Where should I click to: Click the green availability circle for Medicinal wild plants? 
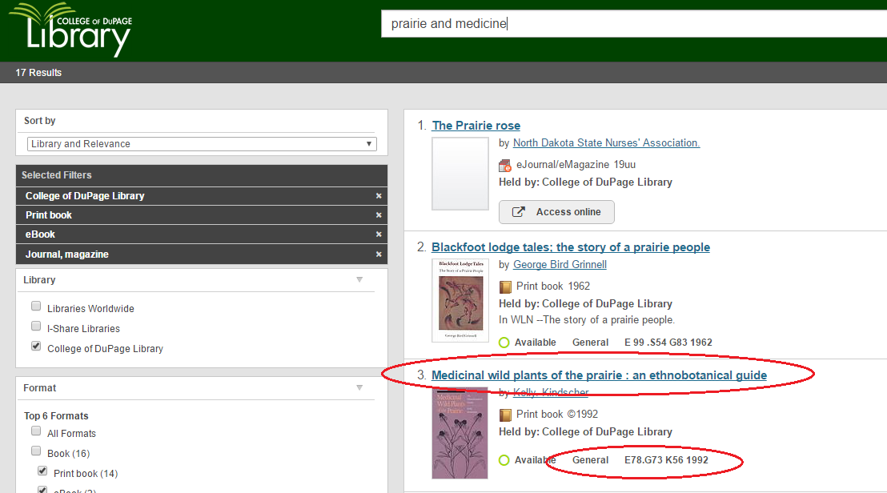tap(504, 460)
